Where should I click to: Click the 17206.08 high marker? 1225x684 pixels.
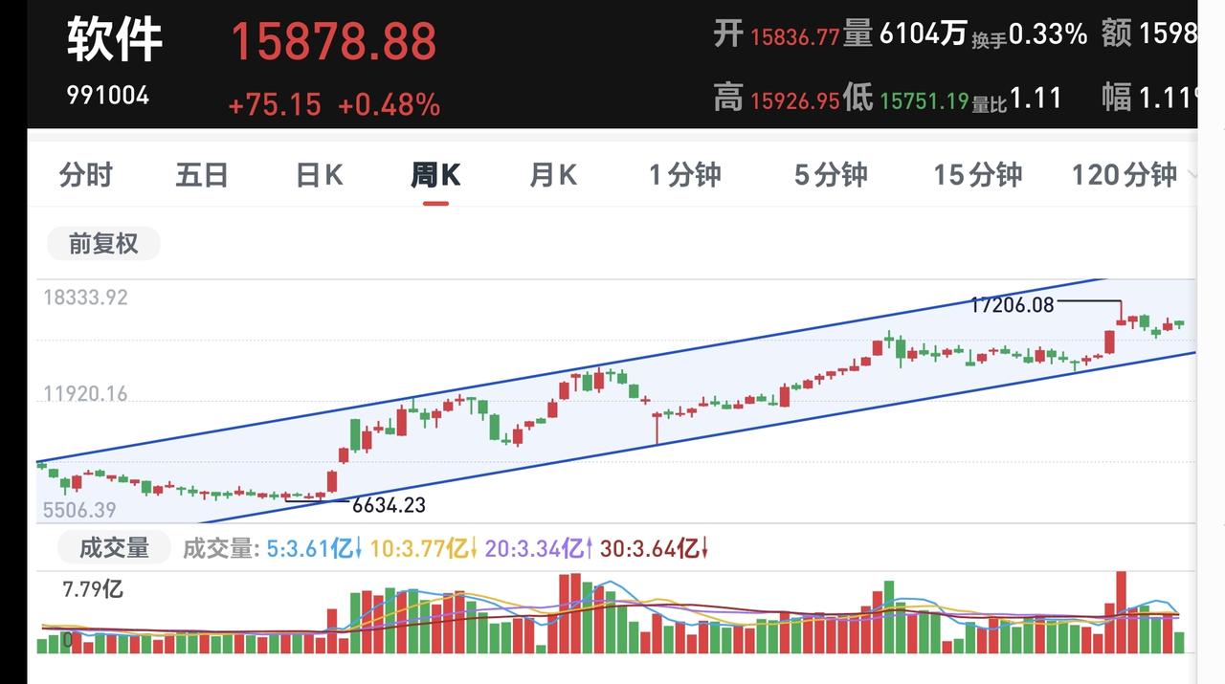point(1012,305)
